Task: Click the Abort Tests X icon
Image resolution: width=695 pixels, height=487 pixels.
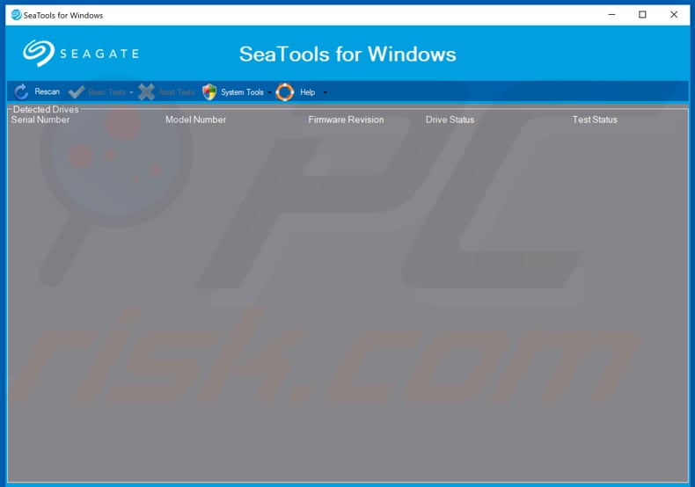Action: [x=146, y=91]
